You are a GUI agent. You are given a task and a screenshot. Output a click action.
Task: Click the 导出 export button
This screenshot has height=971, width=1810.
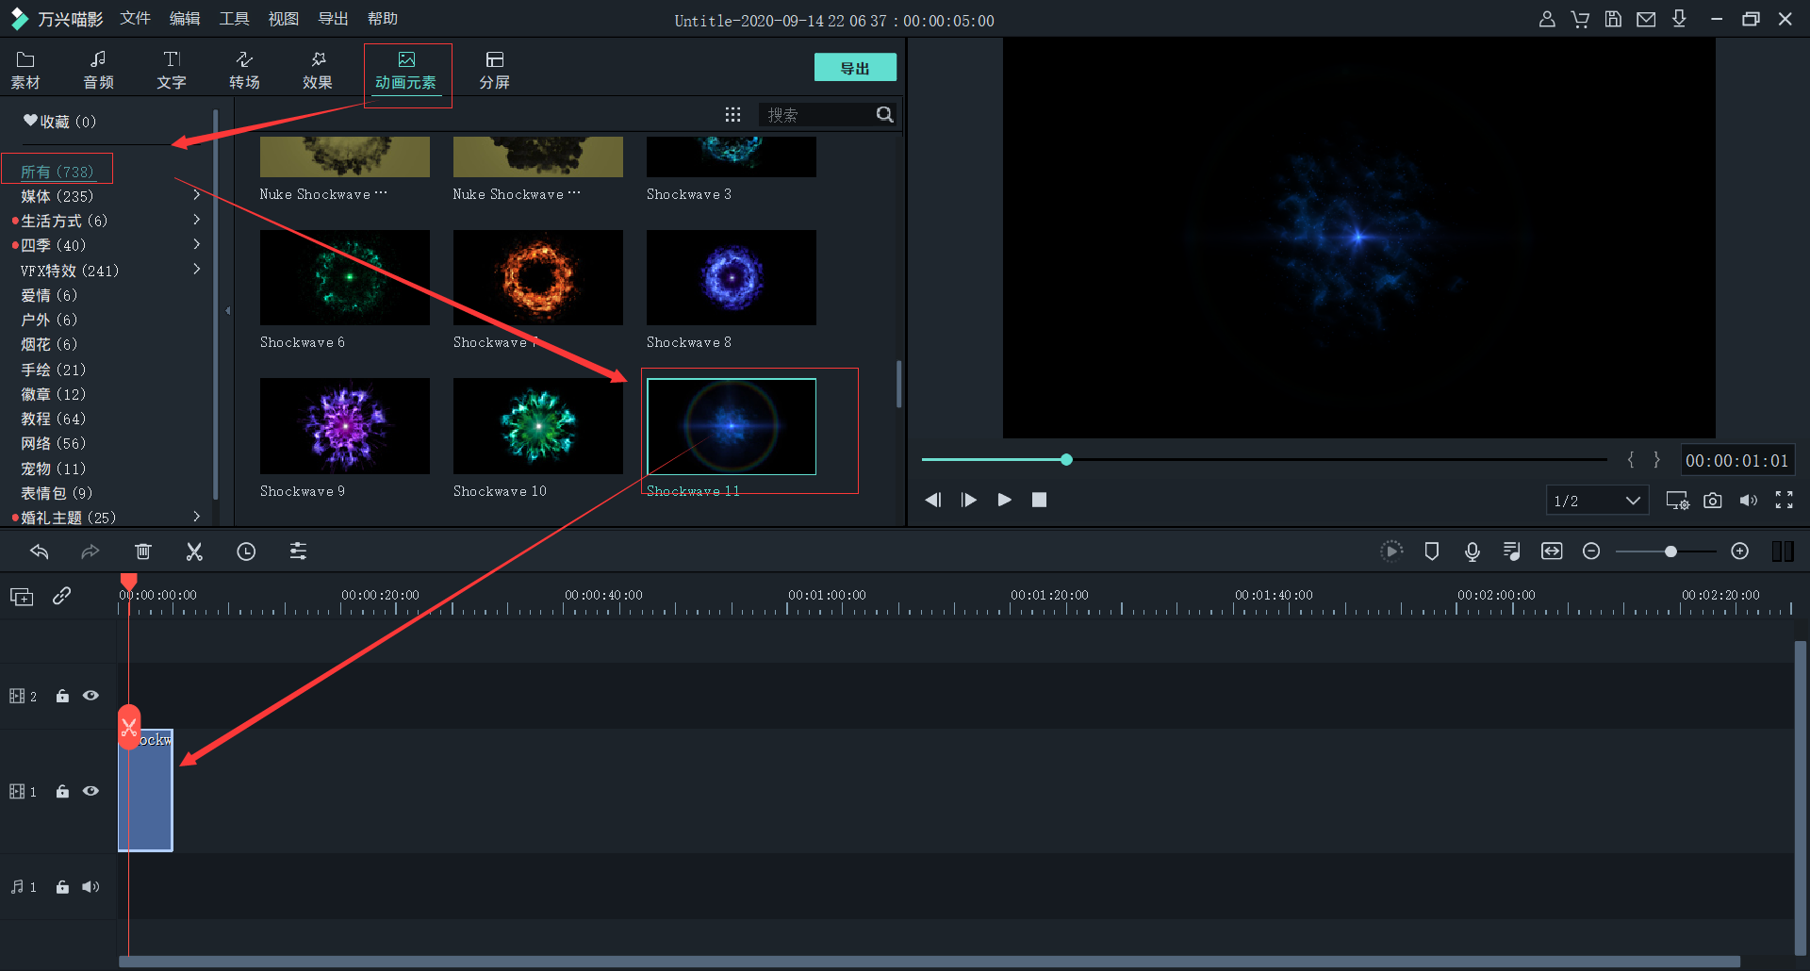coord(854,68)
